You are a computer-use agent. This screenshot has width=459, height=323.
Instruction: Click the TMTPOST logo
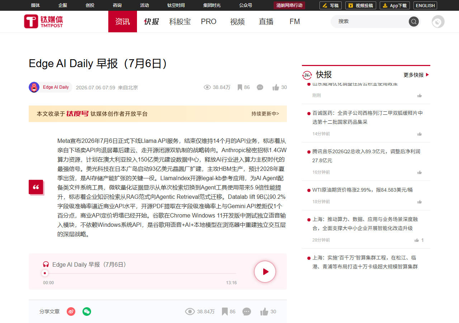(43, 22)
